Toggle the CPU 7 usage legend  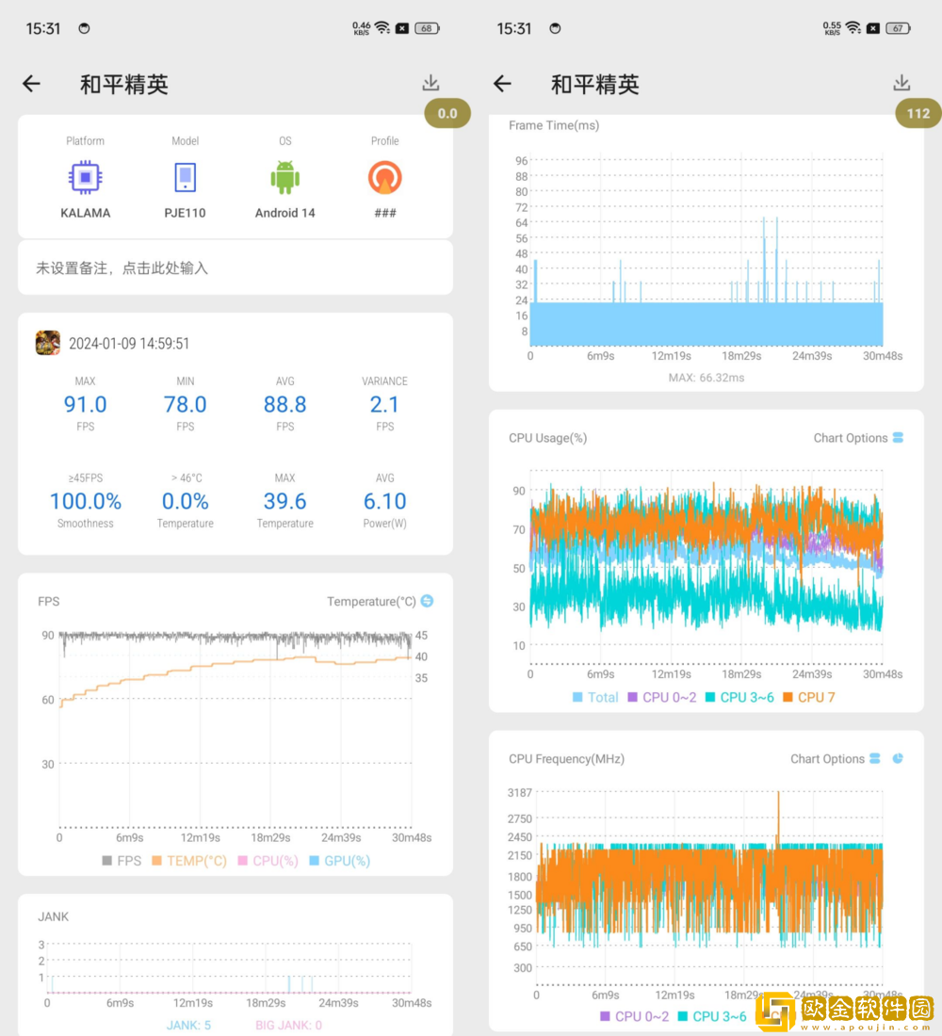pyautogui.click(x=807, y=698)
